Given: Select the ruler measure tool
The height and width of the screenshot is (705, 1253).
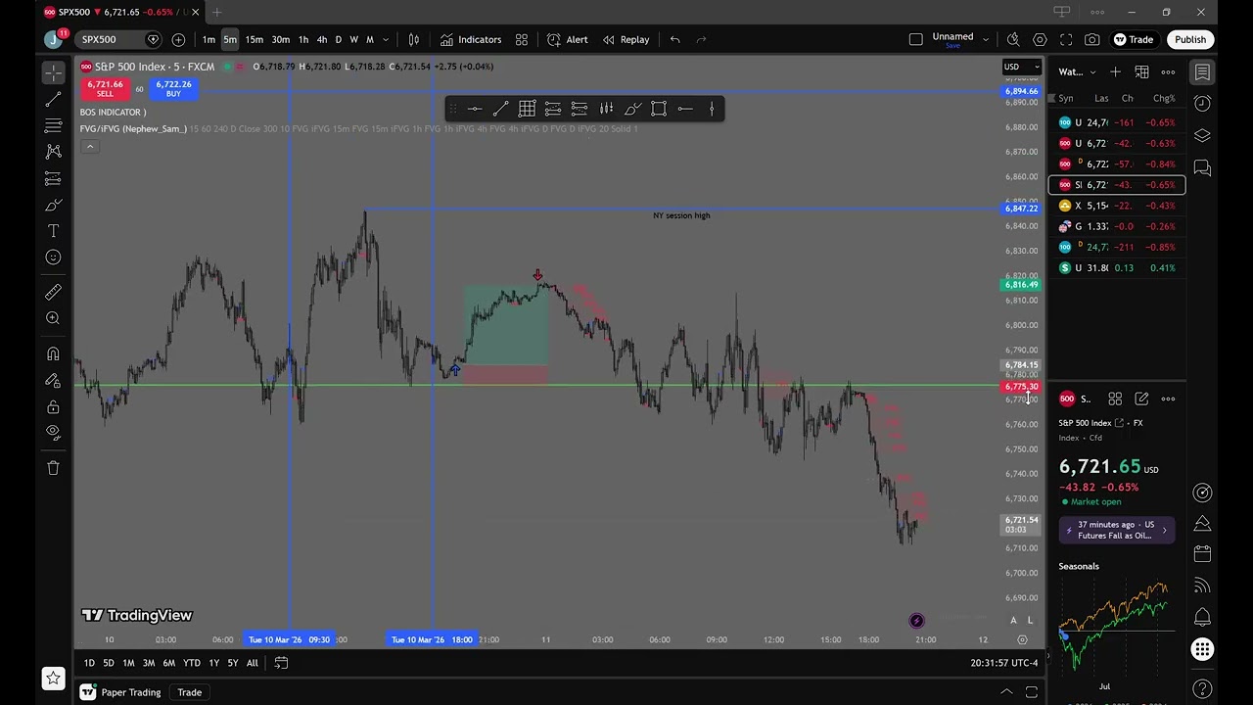Looking at the screenshot, I should 53,292.
